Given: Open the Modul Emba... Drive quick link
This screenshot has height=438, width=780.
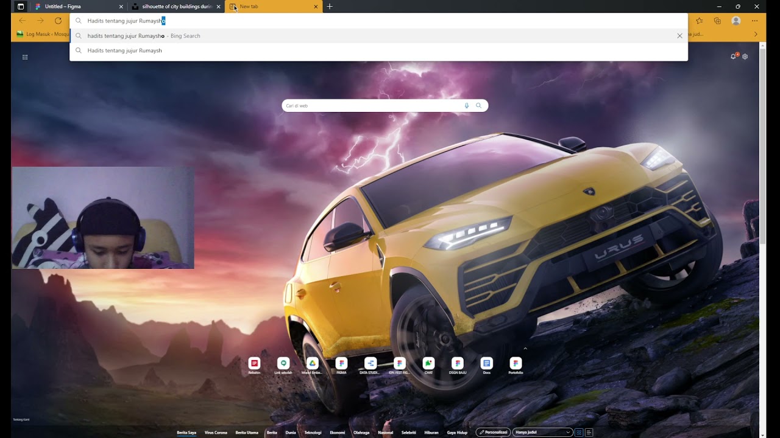Looking at the screenshot, I should pyautogui.click(x=312, y=366).
